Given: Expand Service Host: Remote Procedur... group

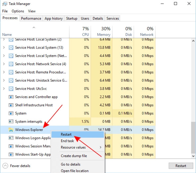Looking at the screenshot, I should tap(4, 72).
